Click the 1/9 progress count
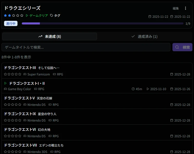This screenshot has height=154, width=194. [188, 24]
